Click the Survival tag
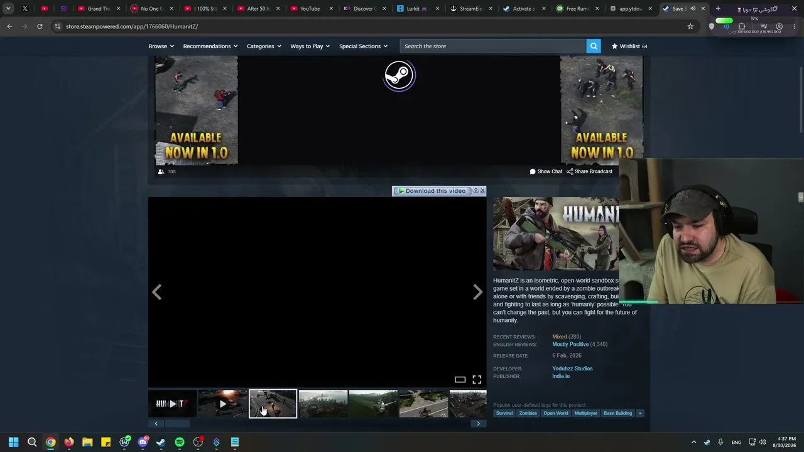The image size is (804, 452). pyautogui.click(x=504, y=413)
